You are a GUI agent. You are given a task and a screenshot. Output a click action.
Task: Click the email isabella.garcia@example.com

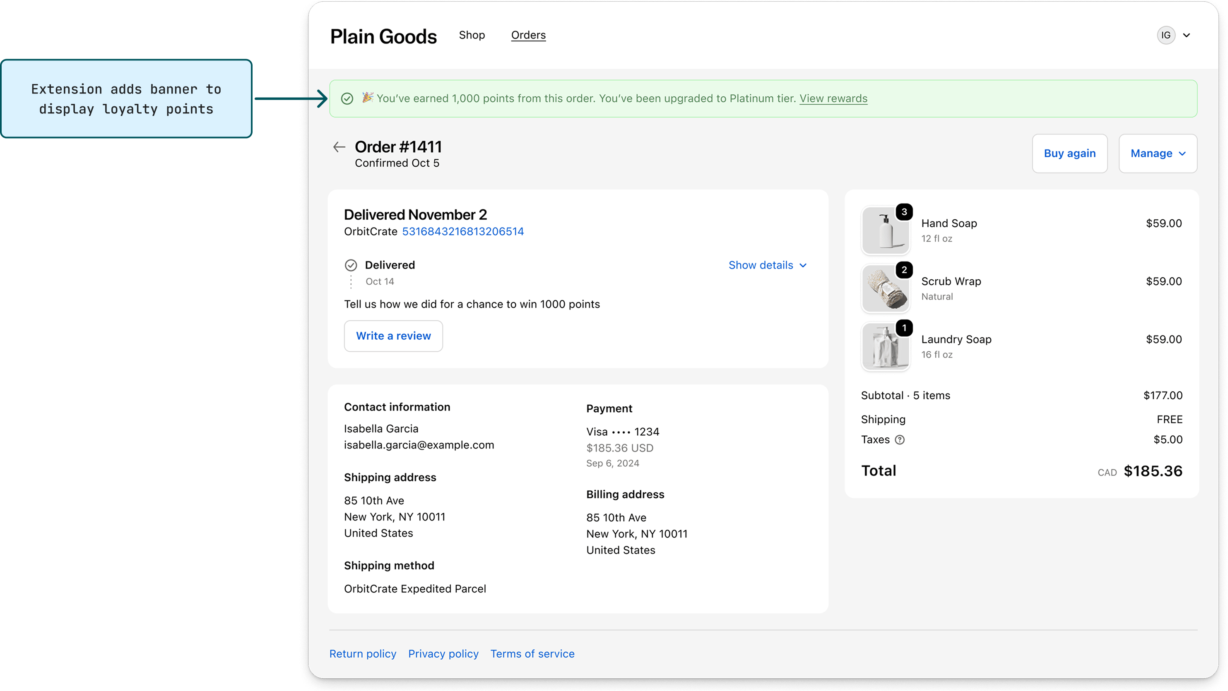419,445
